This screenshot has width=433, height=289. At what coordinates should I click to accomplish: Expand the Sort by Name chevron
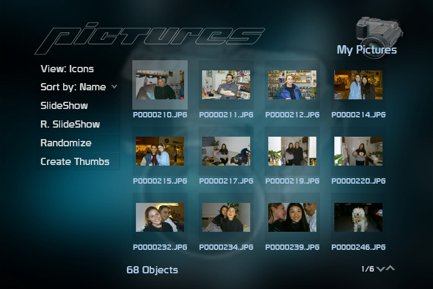click(114, 87)
